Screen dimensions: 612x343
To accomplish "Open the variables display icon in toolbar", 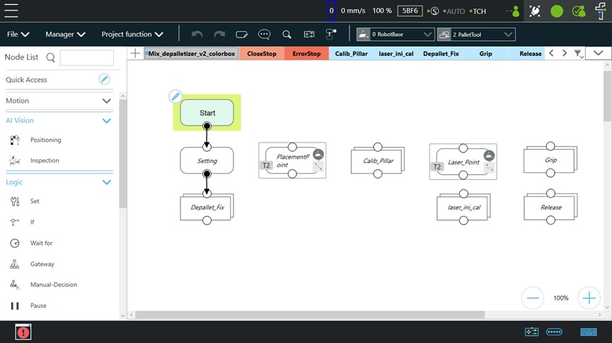I will pyautogui.click(x=309, y=35).
